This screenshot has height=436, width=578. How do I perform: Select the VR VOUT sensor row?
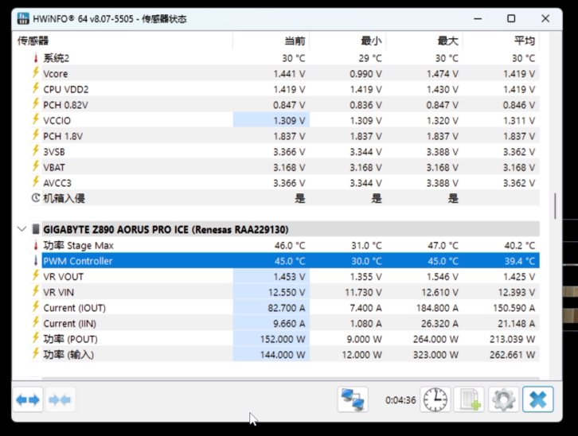tap(64, 277)
